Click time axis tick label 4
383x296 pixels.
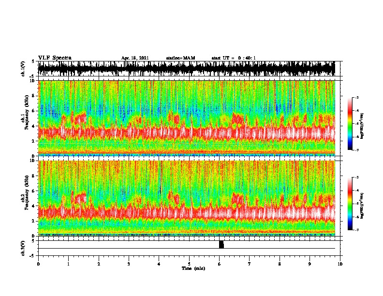coord(159,264)
